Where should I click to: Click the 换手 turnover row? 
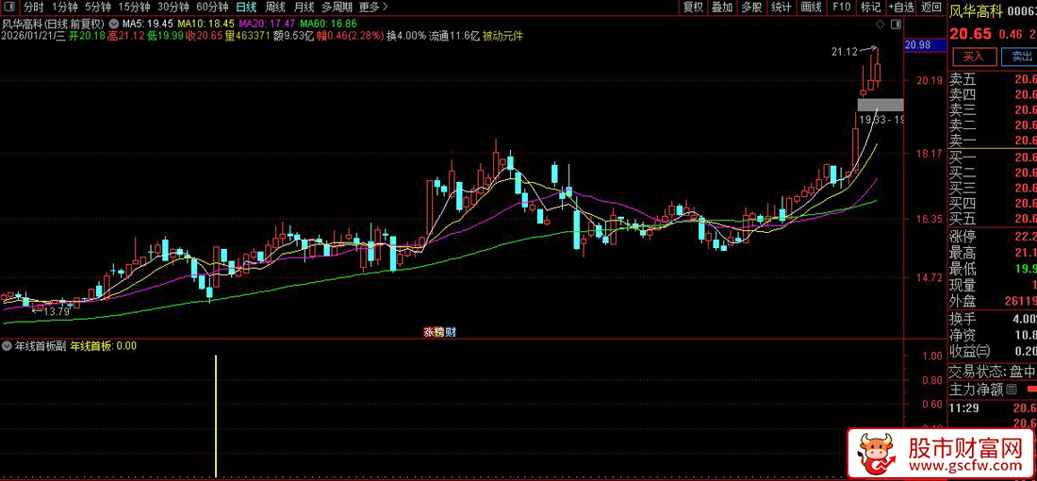[993, 318]
